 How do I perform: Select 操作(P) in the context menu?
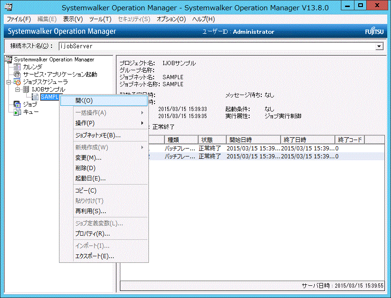(x=104, y=123)
